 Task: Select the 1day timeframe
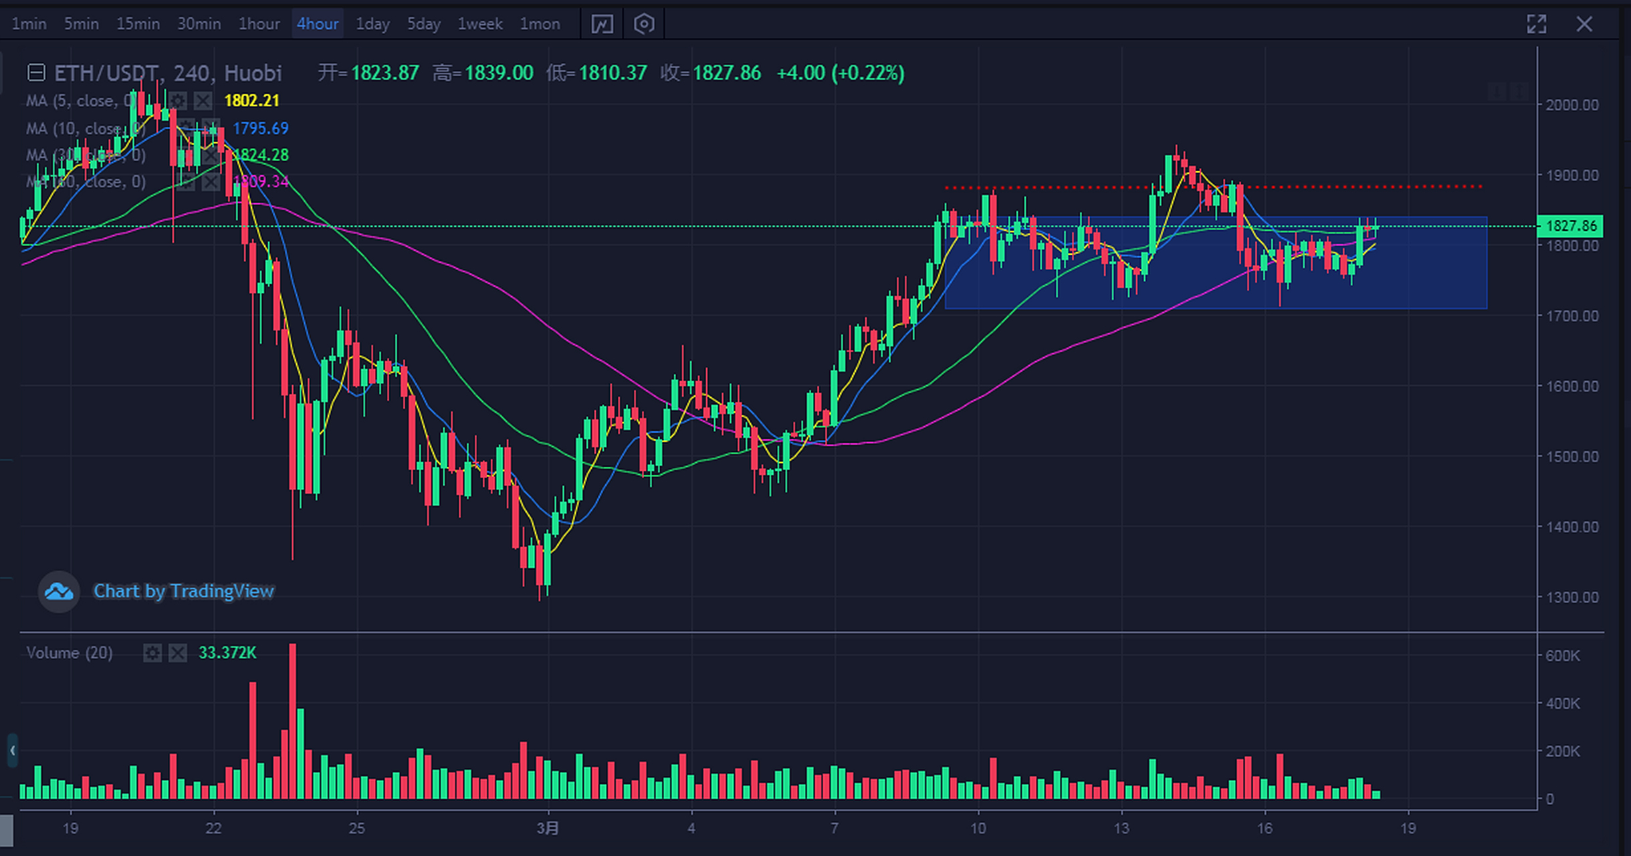click(x=372, y=25)
